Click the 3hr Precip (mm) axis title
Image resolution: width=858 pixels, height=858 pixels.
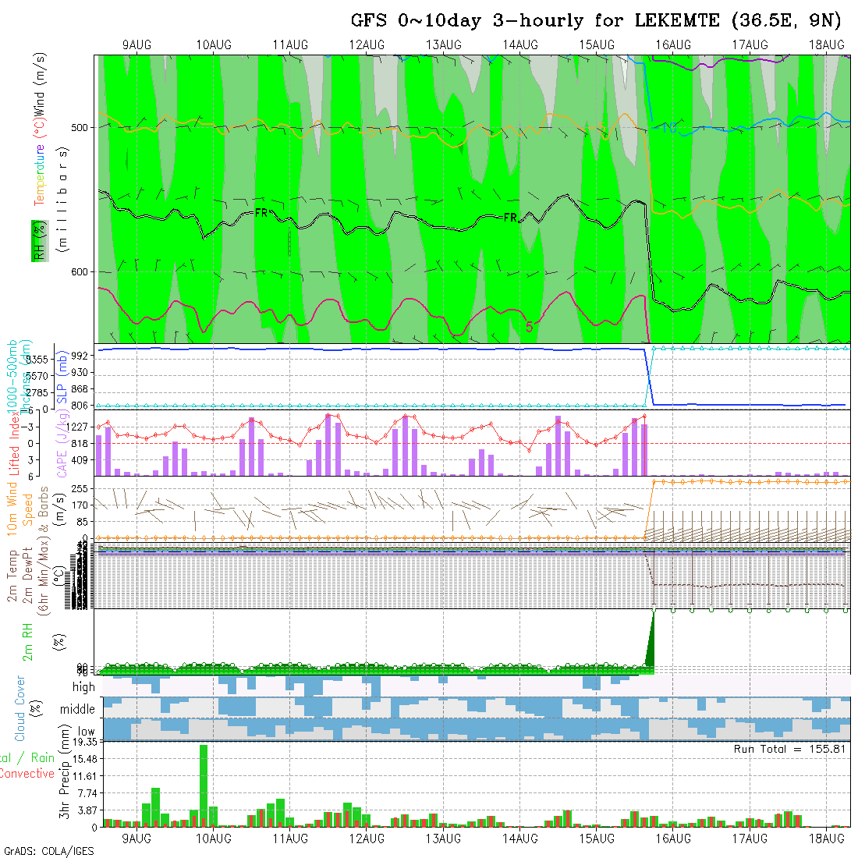pyautogui.click(x=65, y=771)
